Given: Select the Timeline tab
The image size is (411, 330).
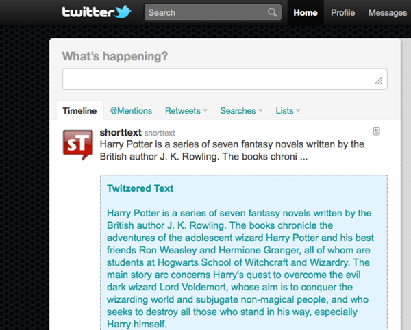Looking at the screenshot, I should 79,111.
